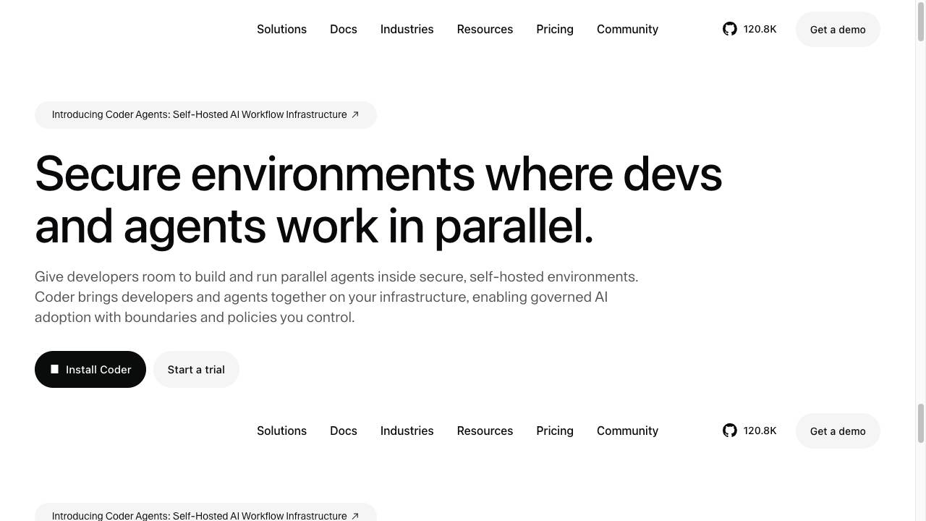
Task: Open Resources in the top navigation bar
Action: click(485, 29)
